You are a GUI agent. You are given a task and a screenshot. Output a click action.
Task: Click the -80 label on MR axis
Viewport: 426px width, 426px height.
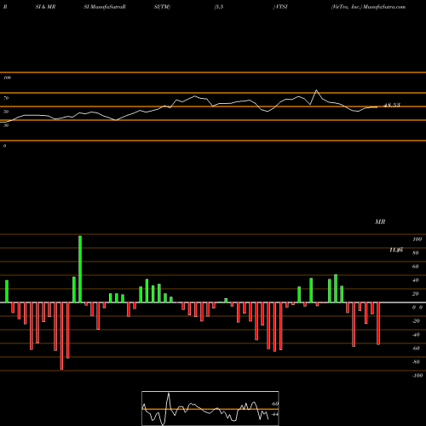[416, 362]
